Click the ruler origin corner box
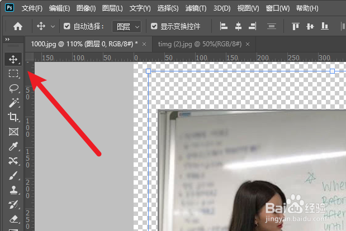 click(x=30, y=57)
